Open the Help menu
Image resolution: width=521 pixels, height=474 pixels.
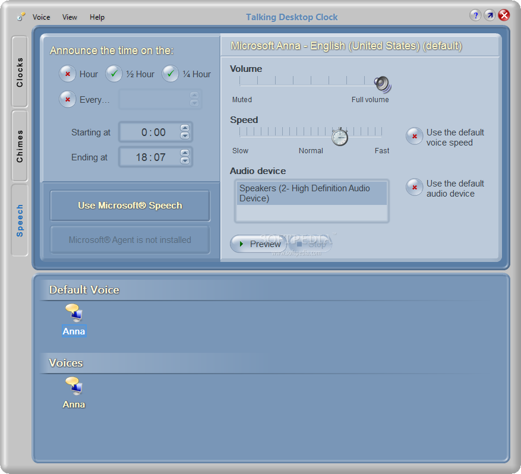click(x=97, y=17)
